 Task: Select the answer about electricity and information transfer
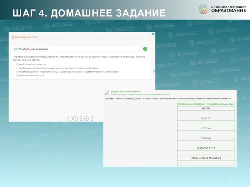coord(17,68)
